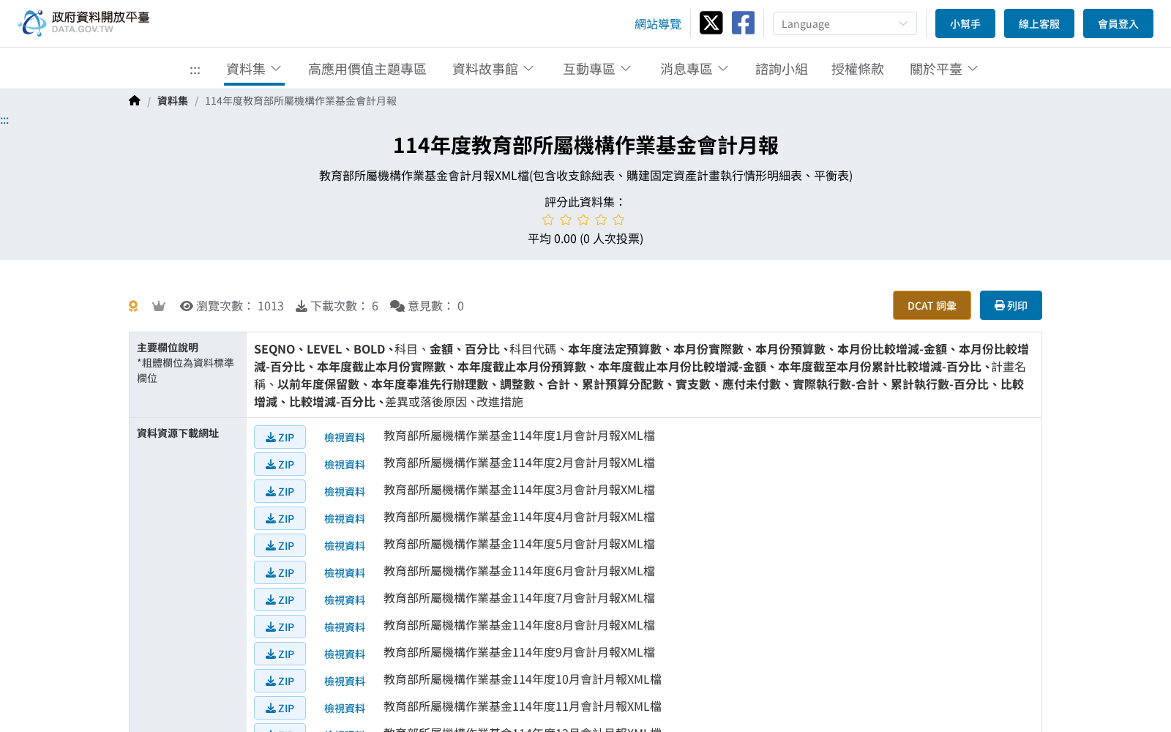Expand the 資料故事館 menu
The width and height of the screenshot is (1171, 732).
[x=493, y=69]
